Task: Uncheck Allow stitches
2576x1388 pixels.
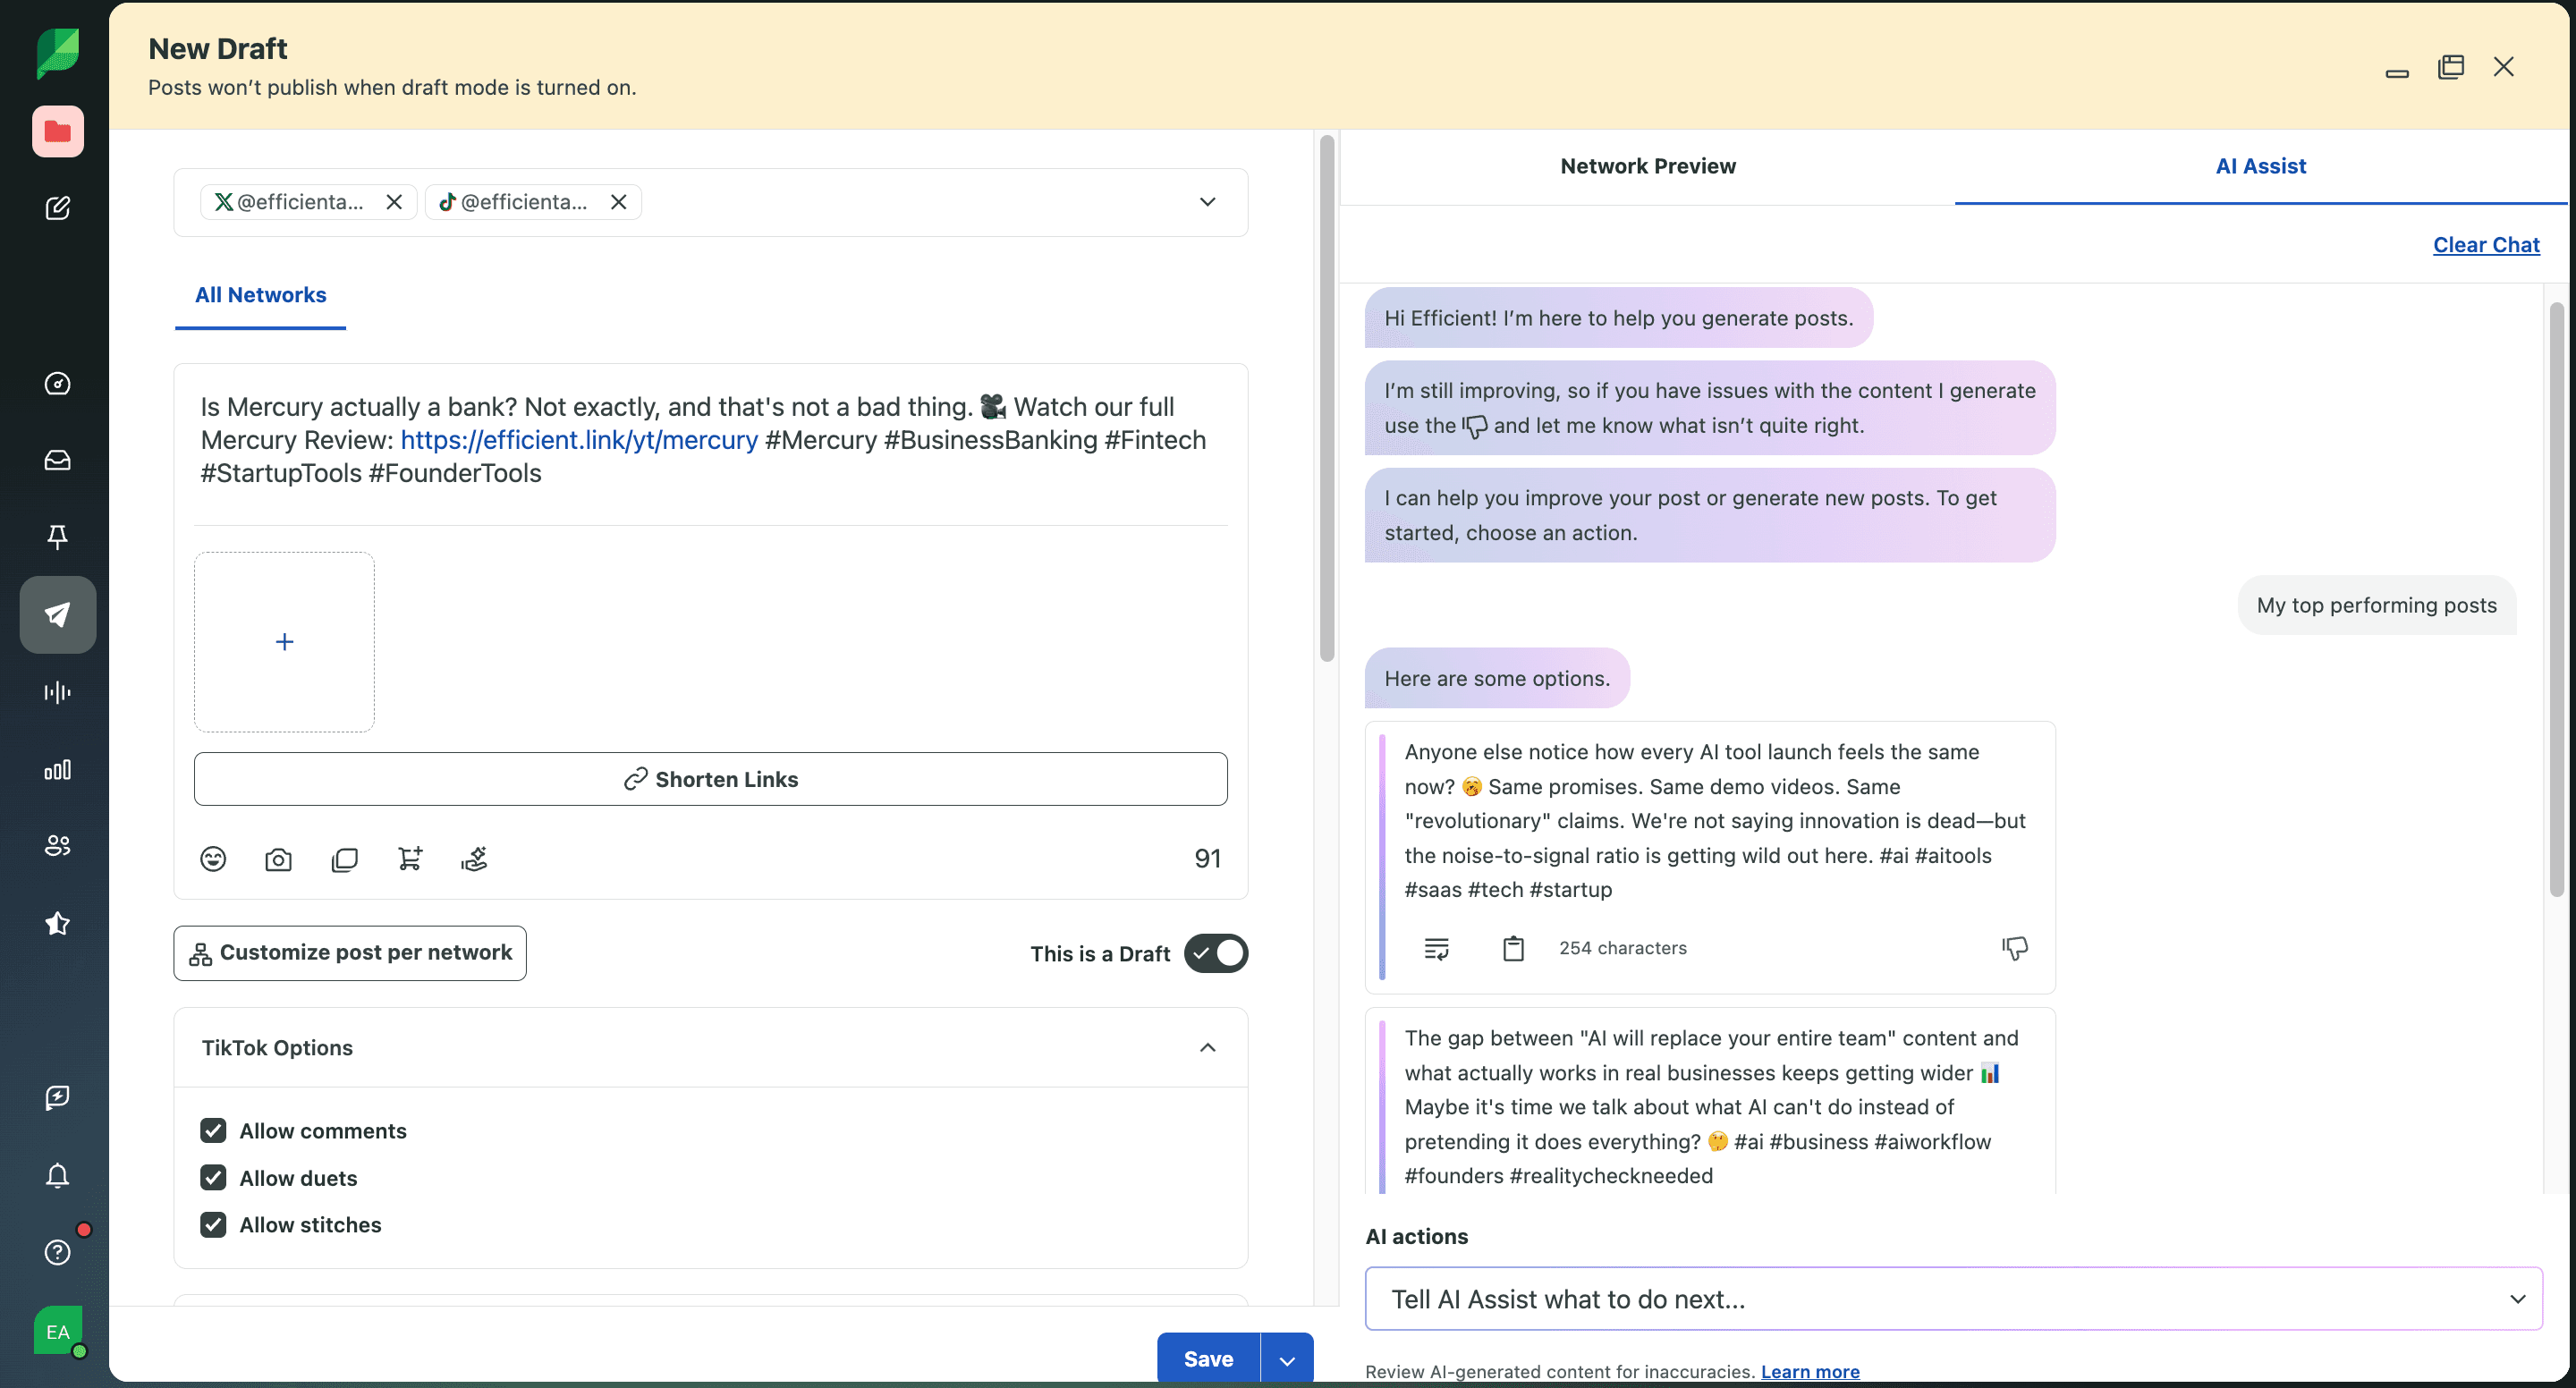Action: pyautogui.click(x=213, y=1225)
